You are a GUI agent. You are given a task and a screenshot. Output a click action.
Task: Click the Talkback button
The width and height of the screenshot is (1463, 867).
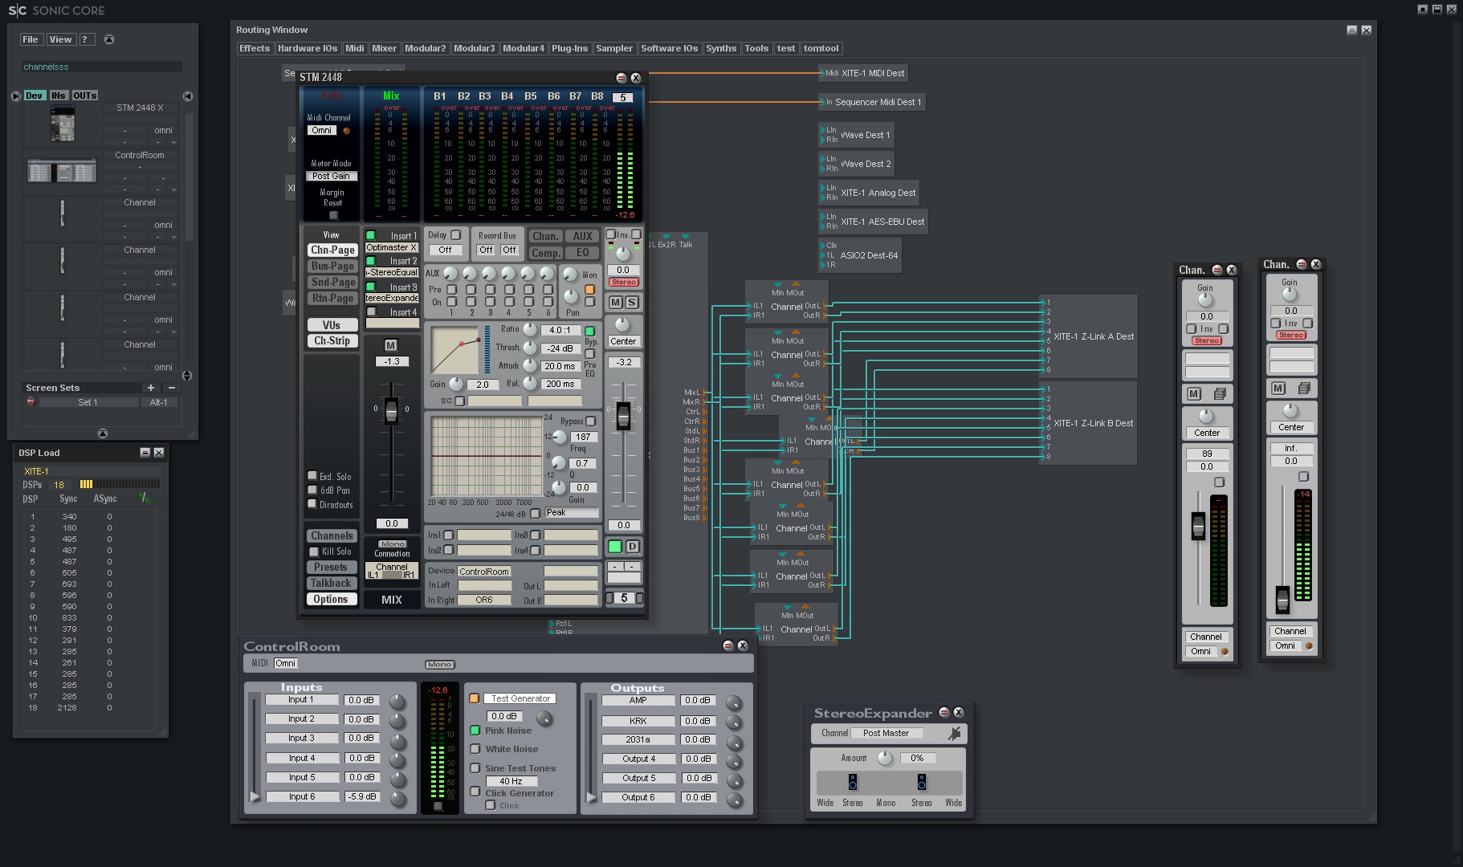[330, 583]
